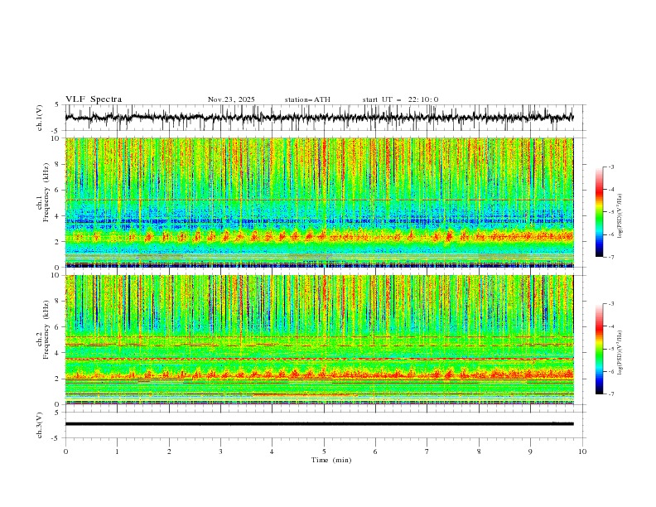Click the lower colorbar next to ch.2
Image resolution: width=656 pixels, height=507 pixels.
(599, 349)
